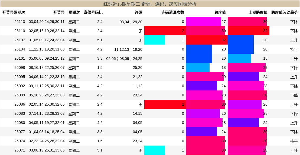The width and height of the screenshot is (300, 155).
Task: Click draw numbers 03,08,19,25,31,33 05
Action: tap(47, 150)
